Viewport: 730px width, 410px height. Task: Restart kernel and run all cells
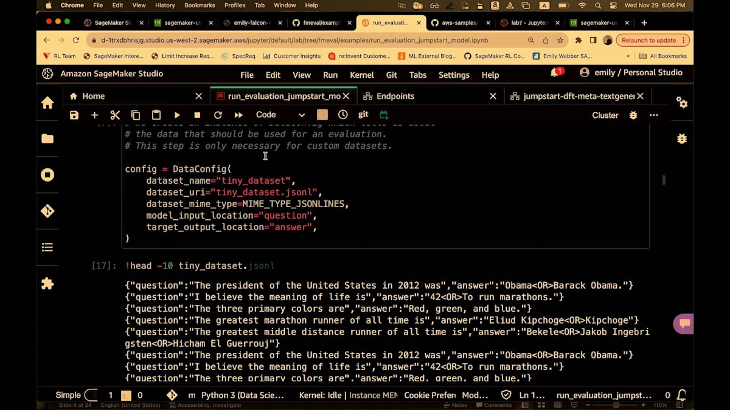238,115
